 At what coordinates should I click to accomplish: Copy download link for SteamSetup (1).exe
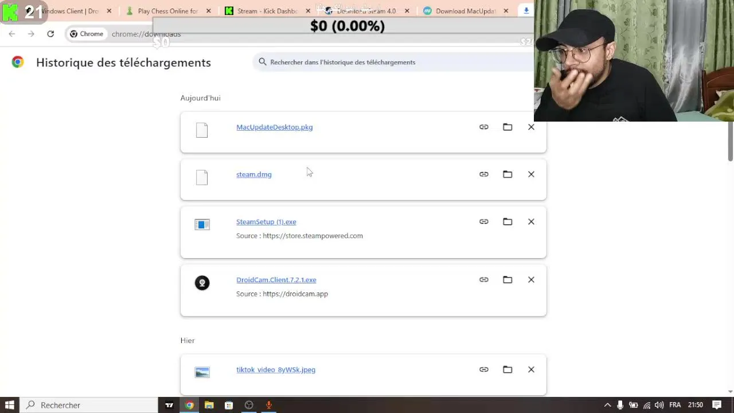(484, 221)
